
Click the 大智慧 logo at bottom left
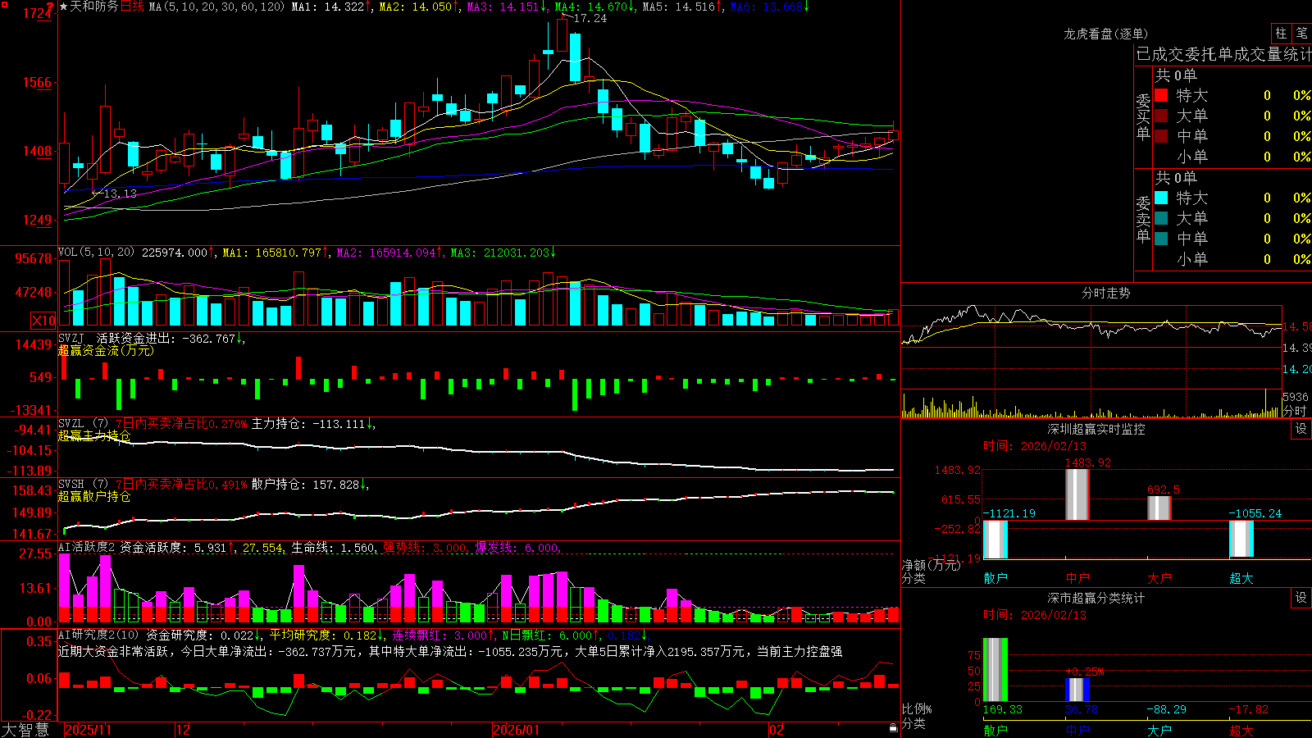(25, 729)
